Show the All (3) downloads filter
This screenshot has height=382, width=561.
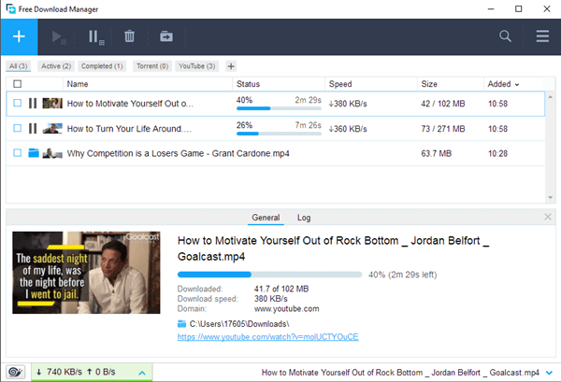tap(19, 66)
